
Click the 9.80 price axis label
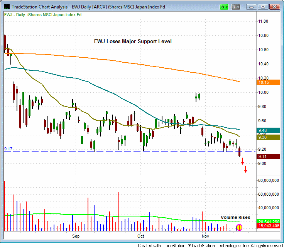pos(262,107)
